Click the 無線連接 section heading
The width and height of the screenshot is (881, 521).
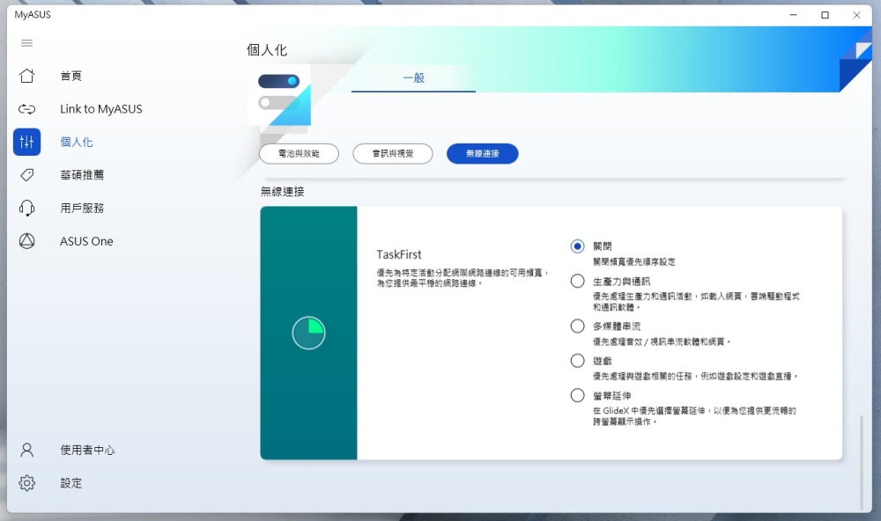(x=283, y=192)
